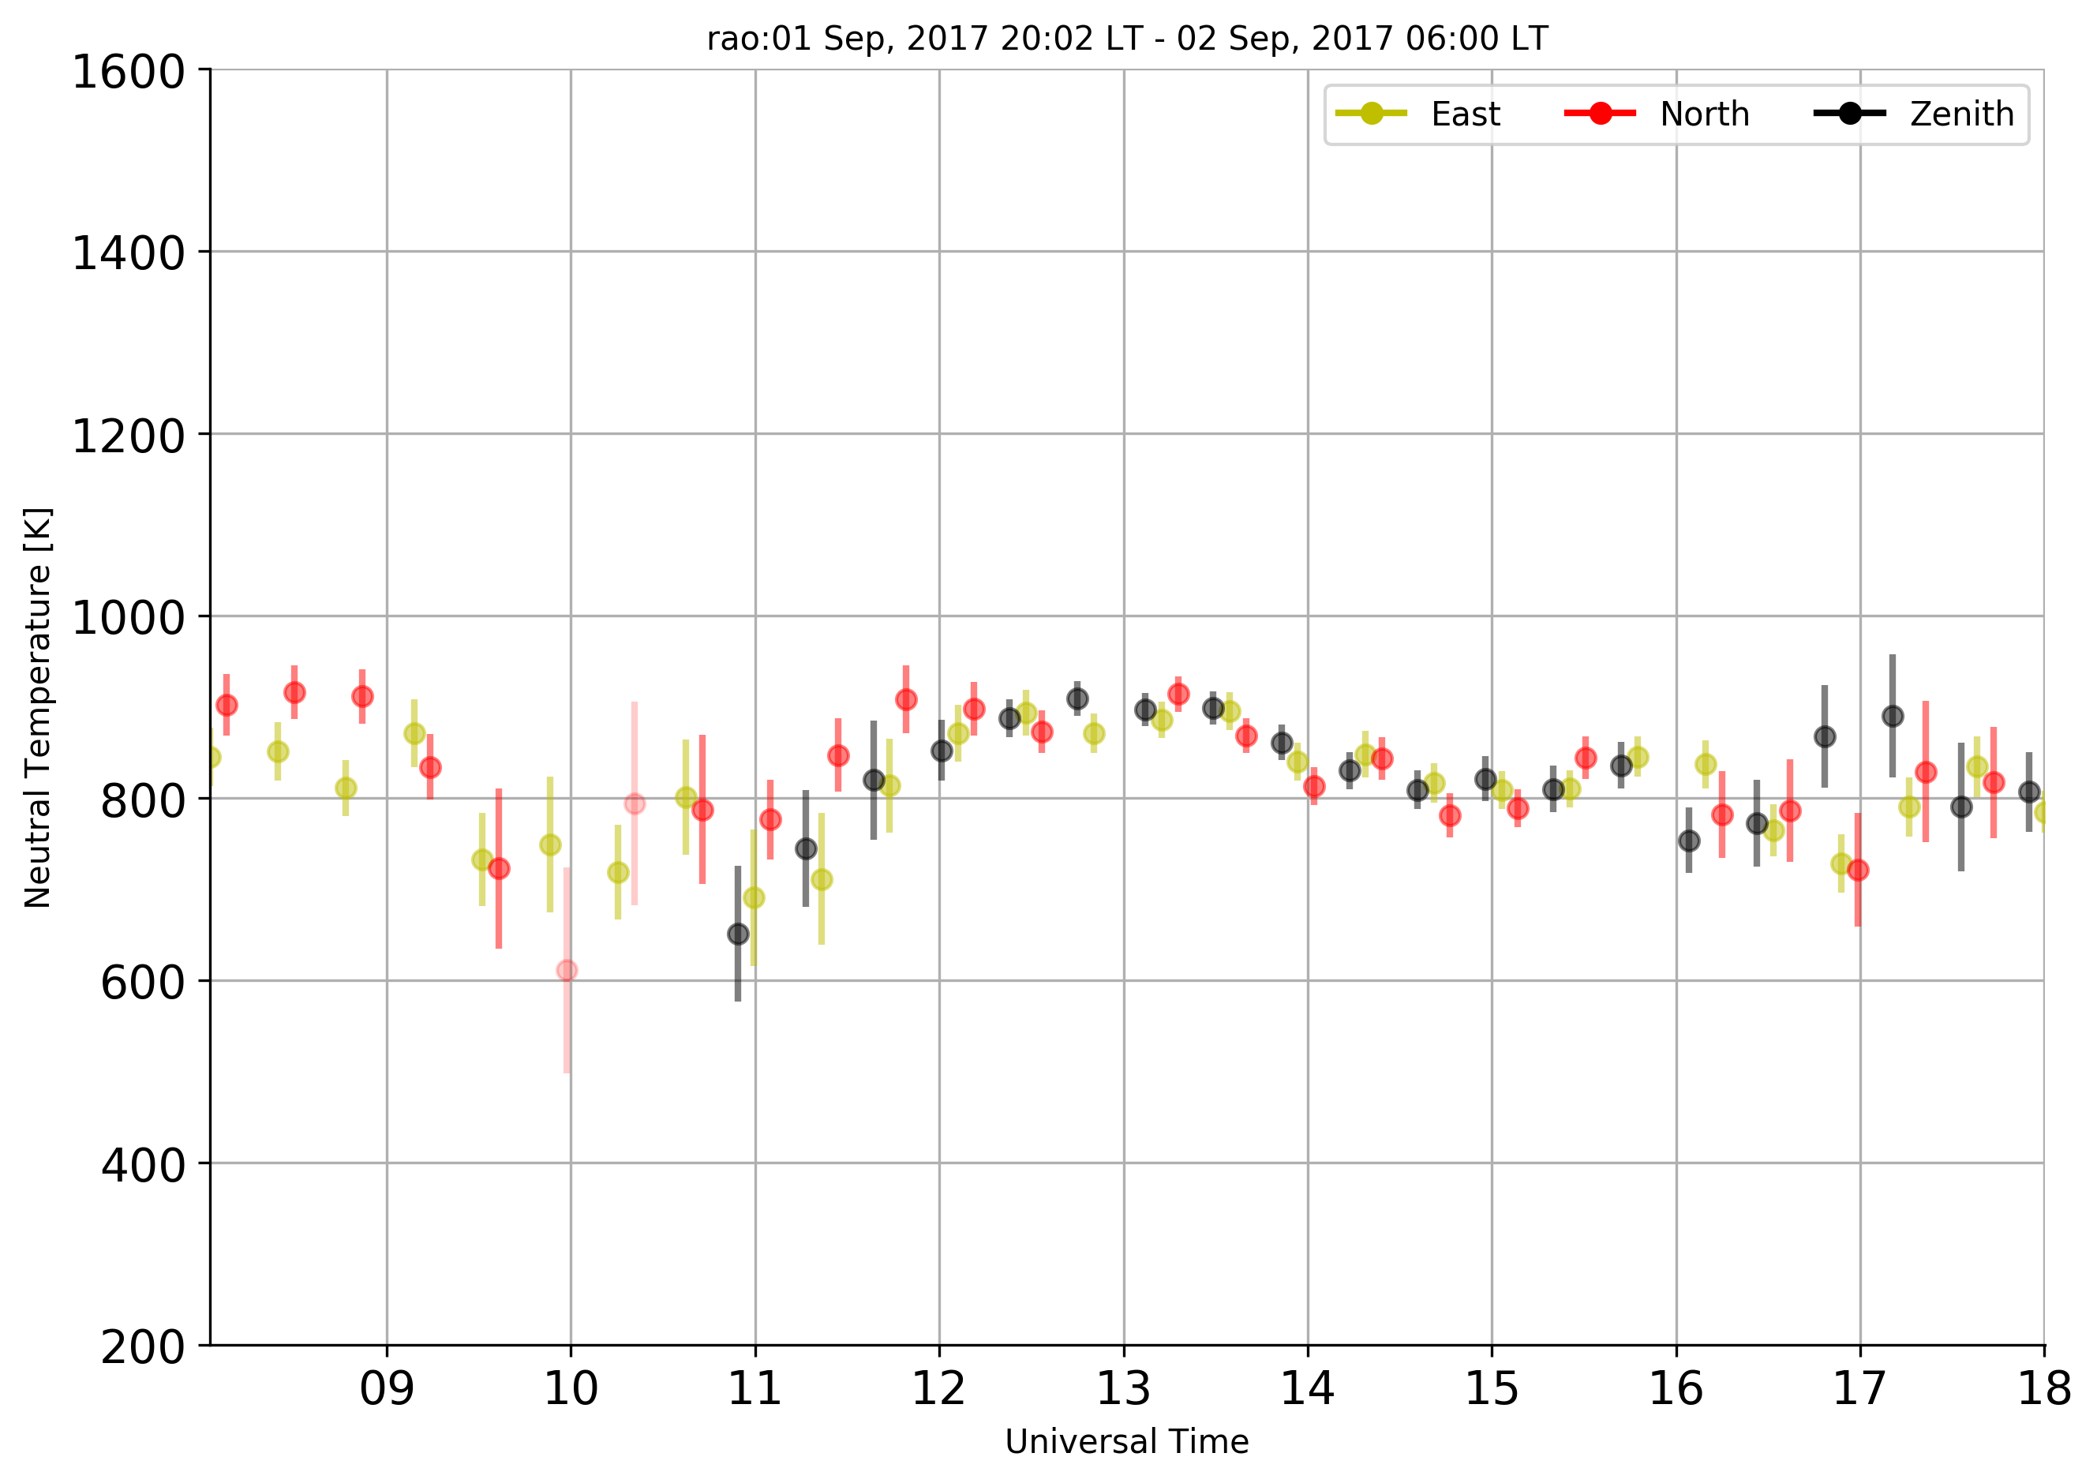2097x1483 pixels.
Task: Click the y-axis tick label '1000'
Action: (x=129, y=618)
